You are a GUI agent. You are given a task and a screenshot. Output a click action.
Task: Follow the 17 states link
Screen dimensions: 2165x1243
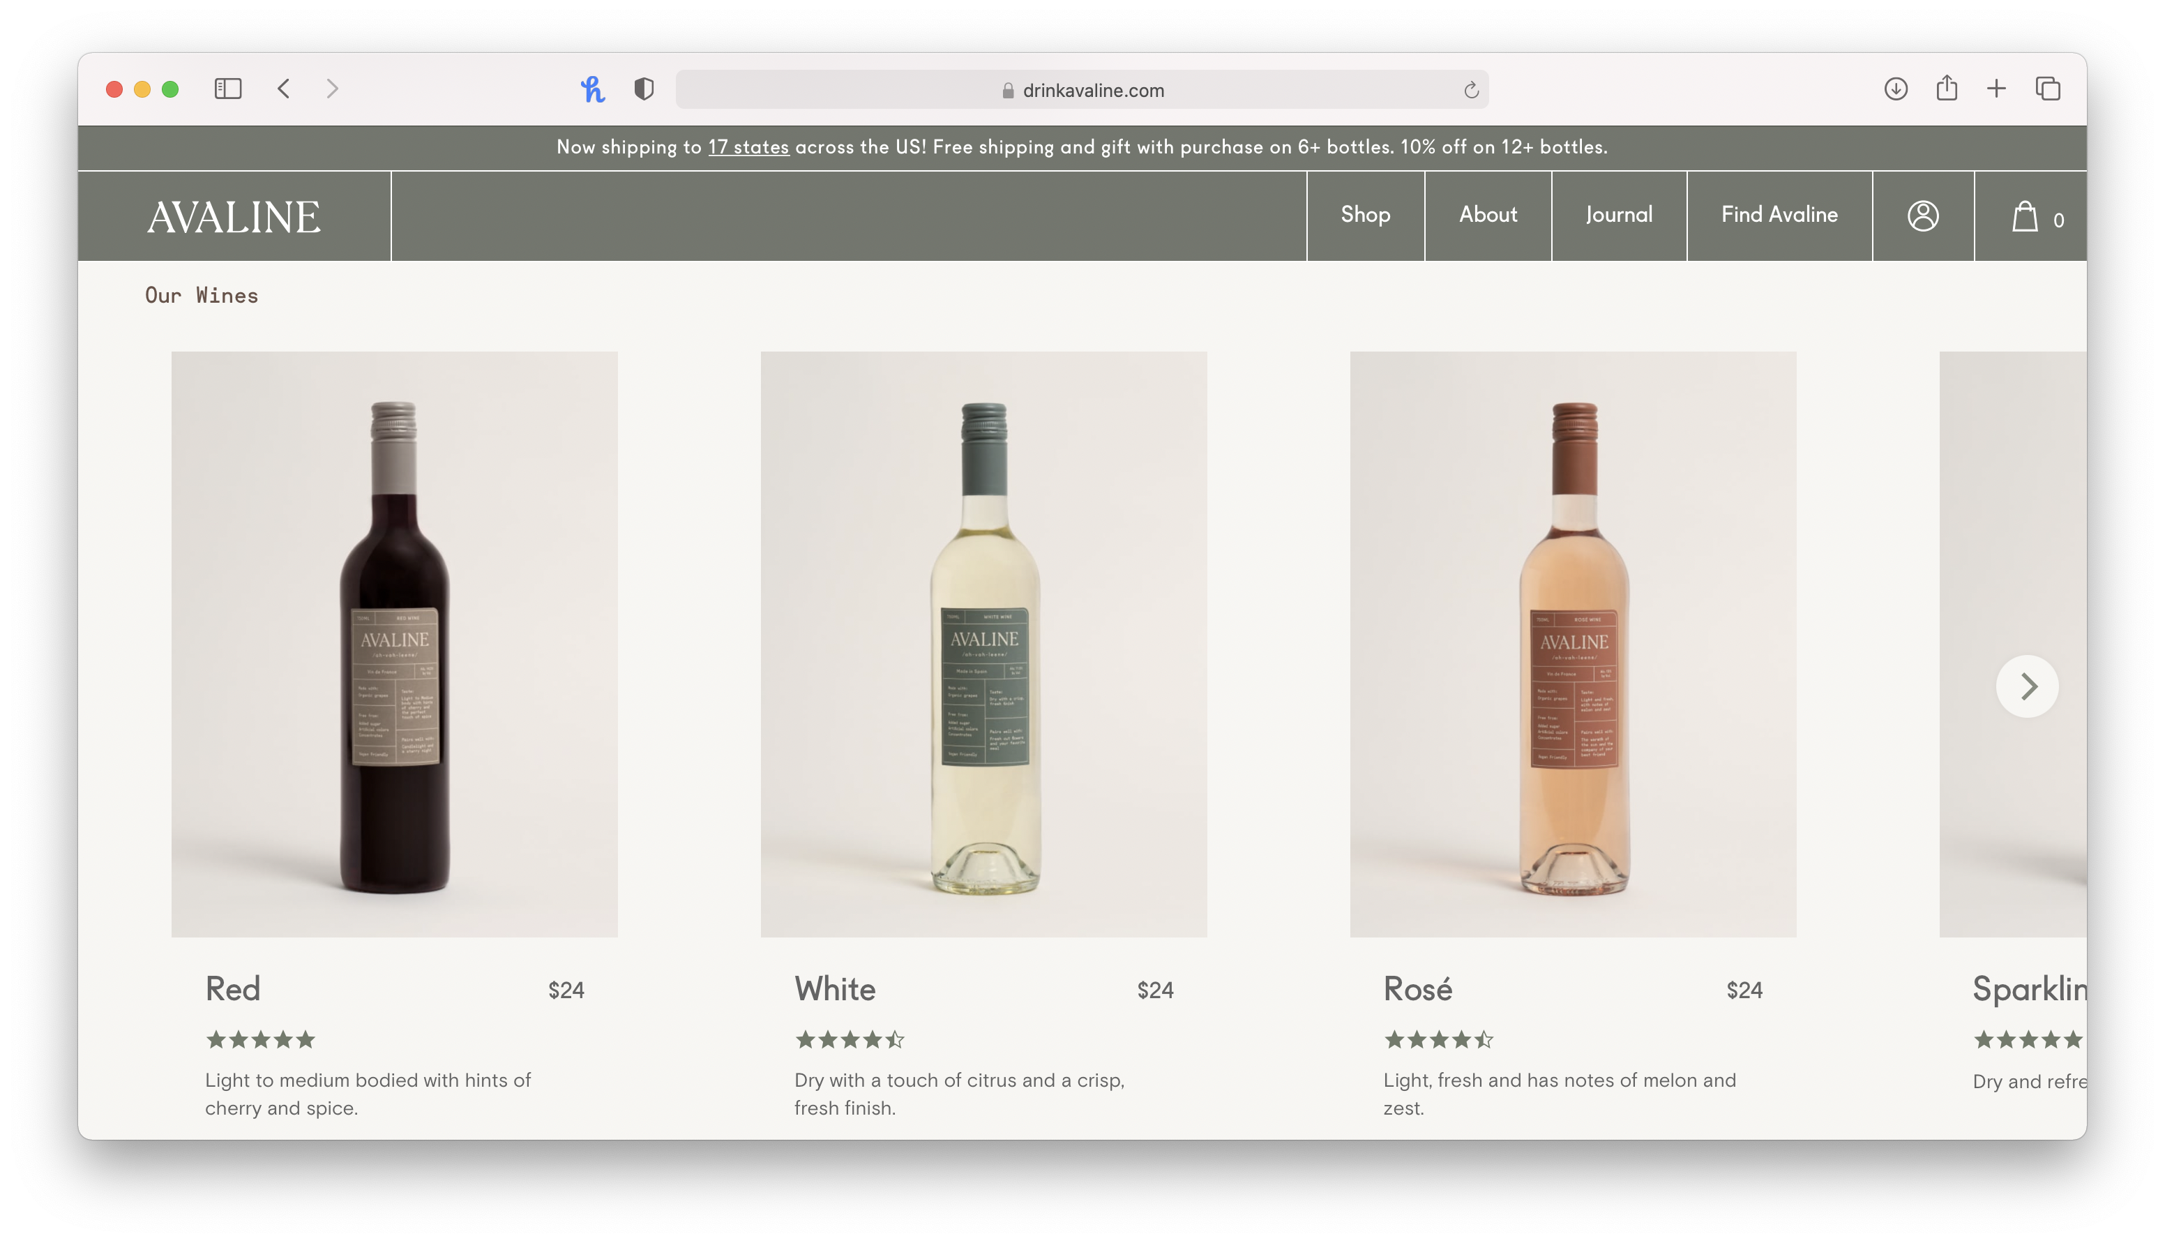coord(748,147)
